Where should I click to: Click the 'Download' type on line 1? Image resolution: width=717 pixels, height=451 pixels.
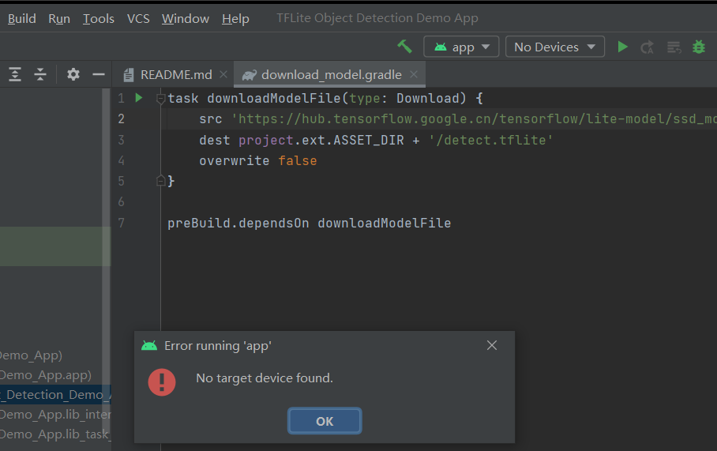[427, 99]
